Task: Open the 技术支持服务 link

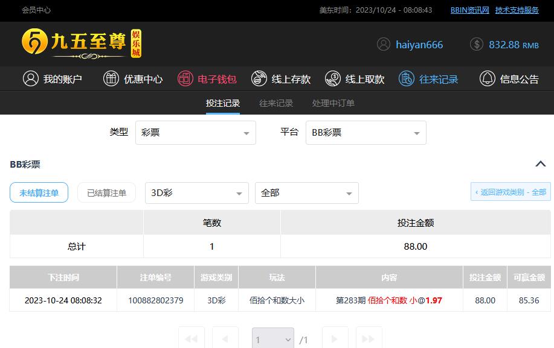Action: pyautogui.click(x=517, y=10)
